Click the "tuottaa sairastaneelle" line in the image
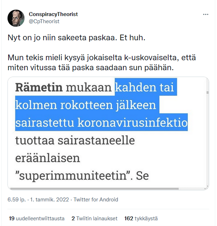 point(75,140)
